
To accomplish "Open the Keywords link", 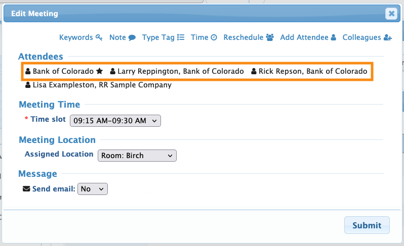I will [x=76, y=37].
